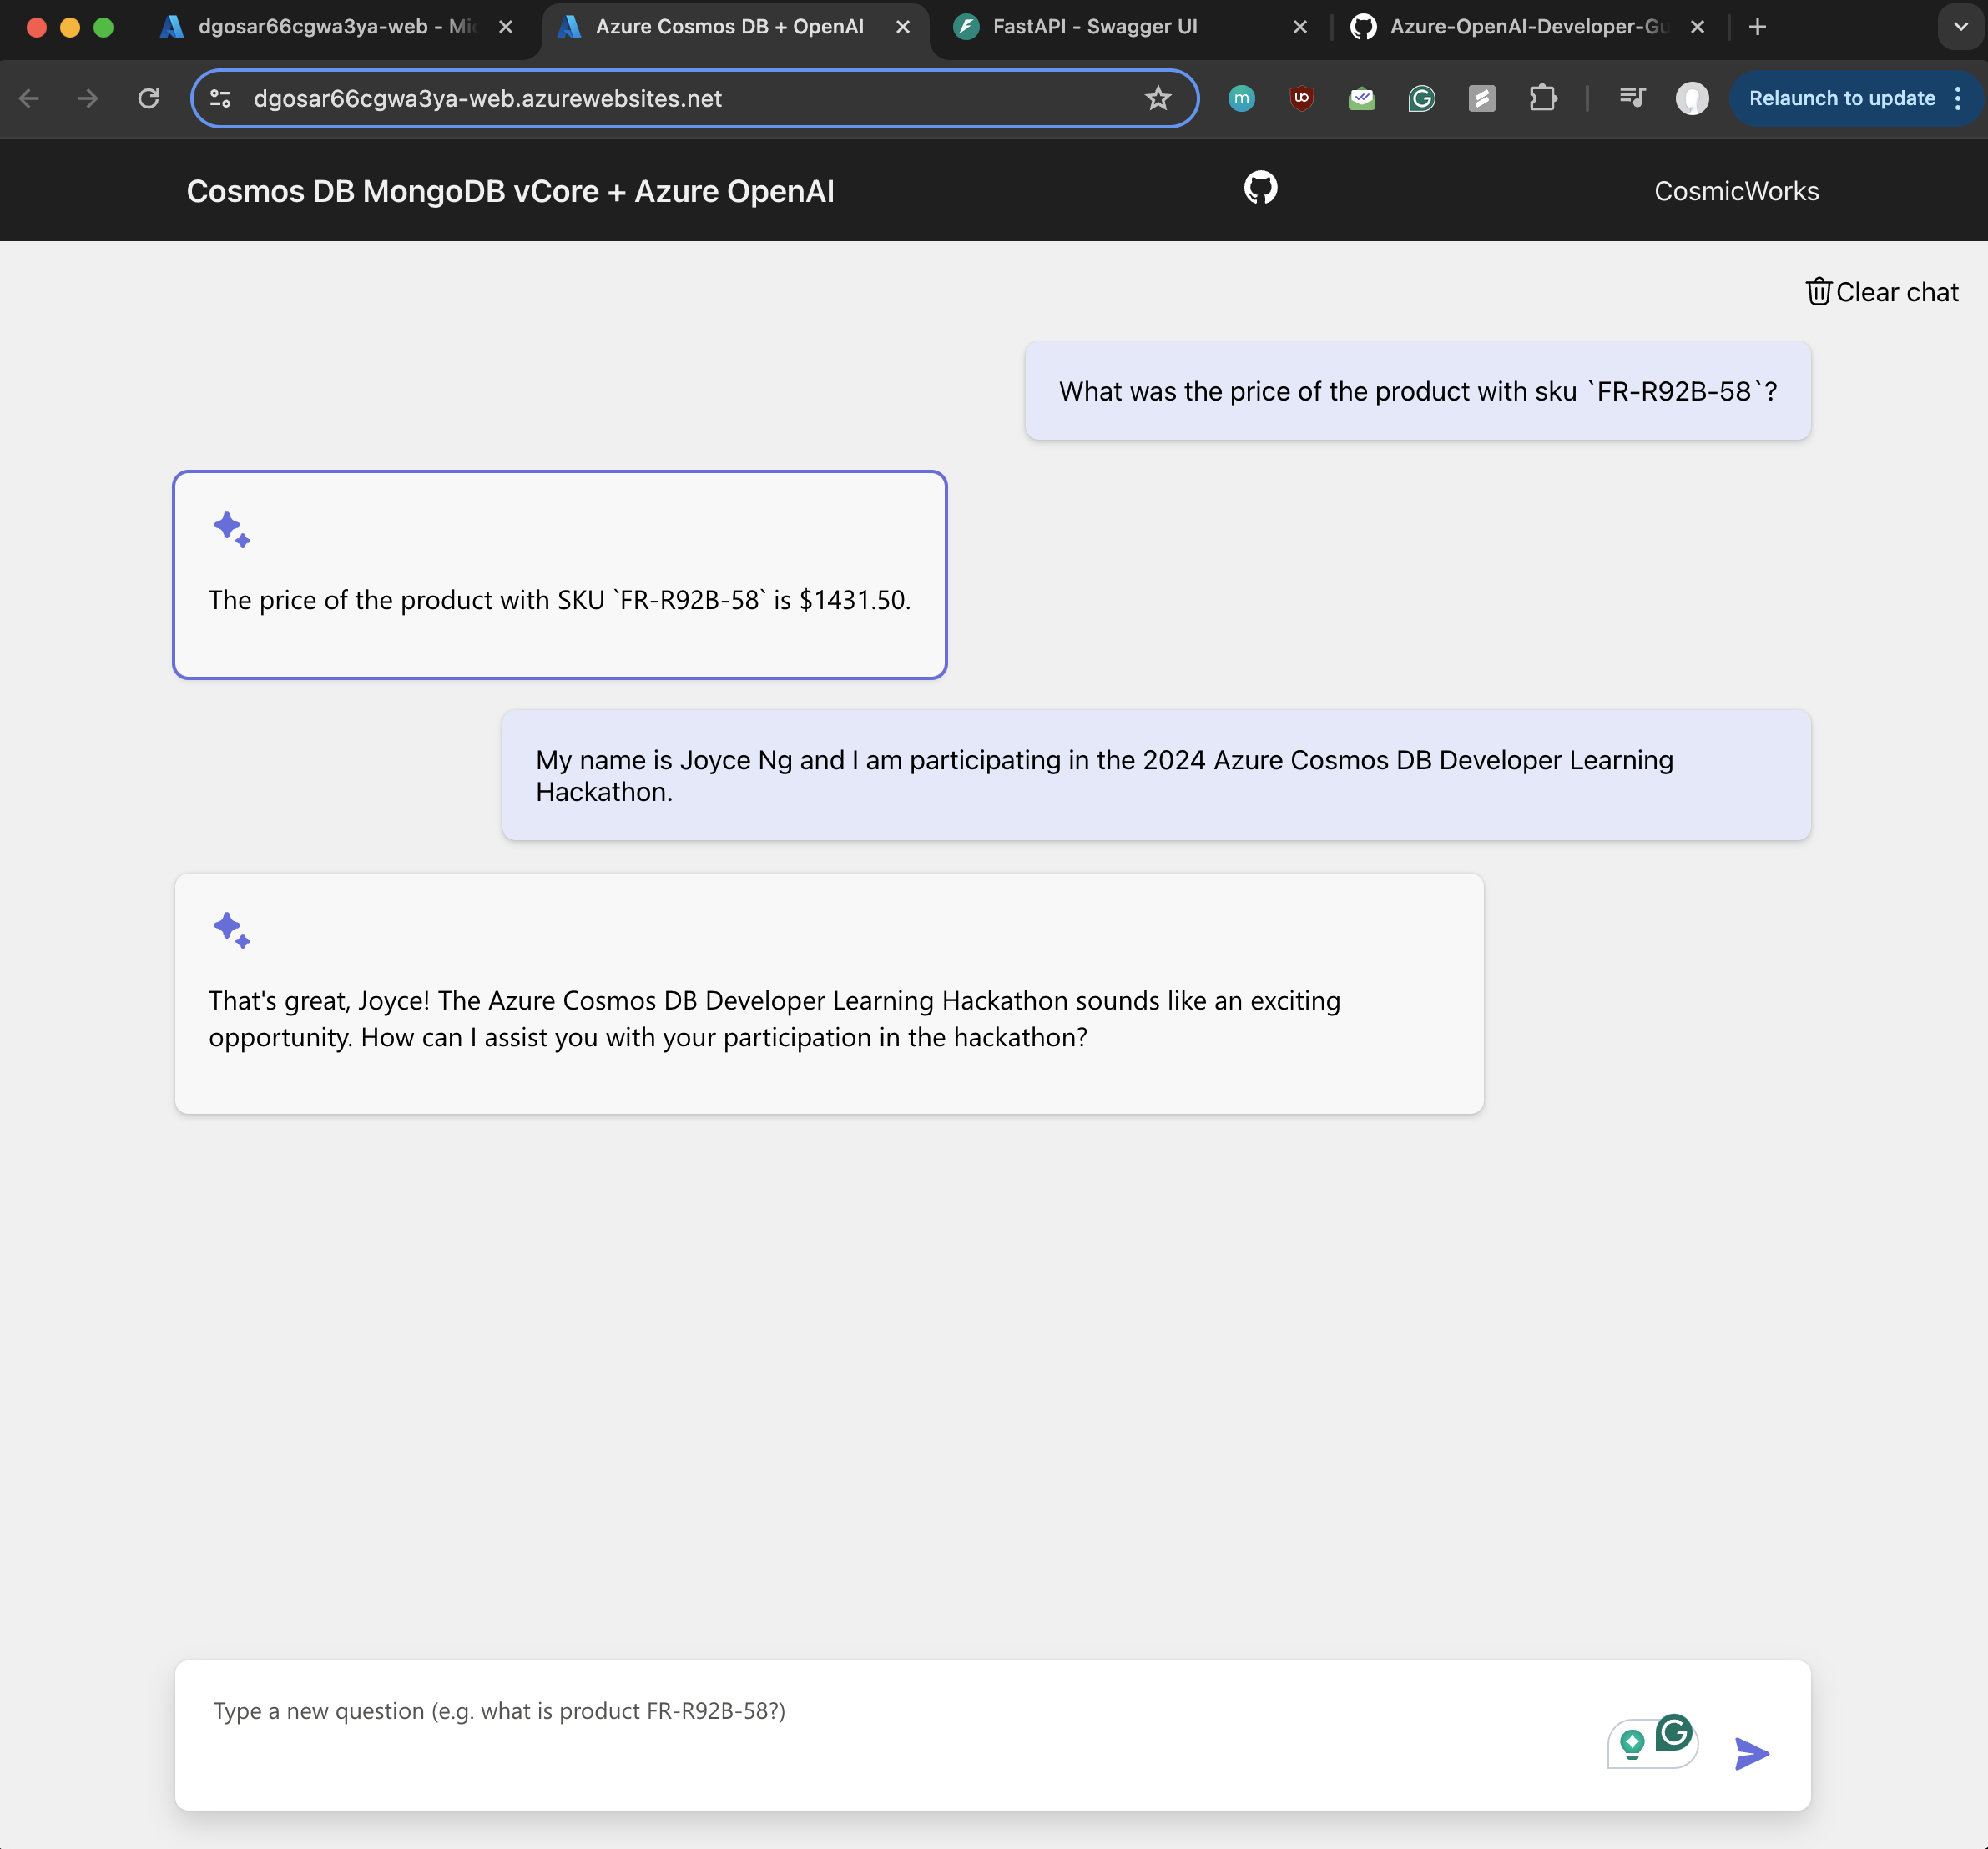The height and width of the screenshot is (1849, 1988).
Task: Click the GitHub icon in the header
Action: tap(1260, 188)
